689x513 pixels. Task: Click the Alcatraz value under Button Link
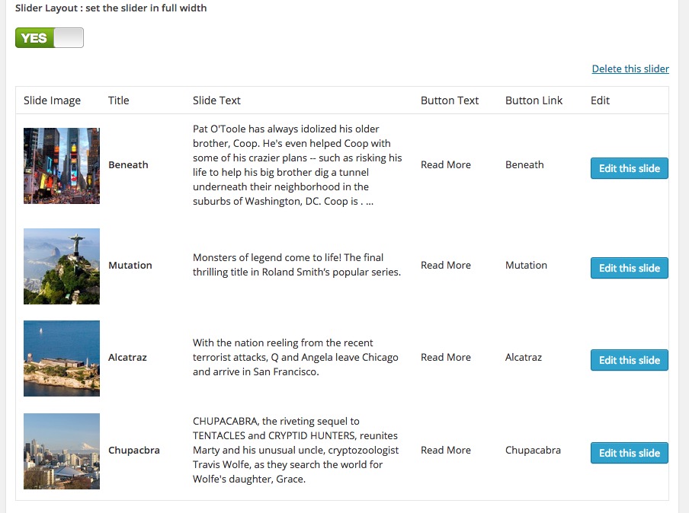(x=524, y=358)
